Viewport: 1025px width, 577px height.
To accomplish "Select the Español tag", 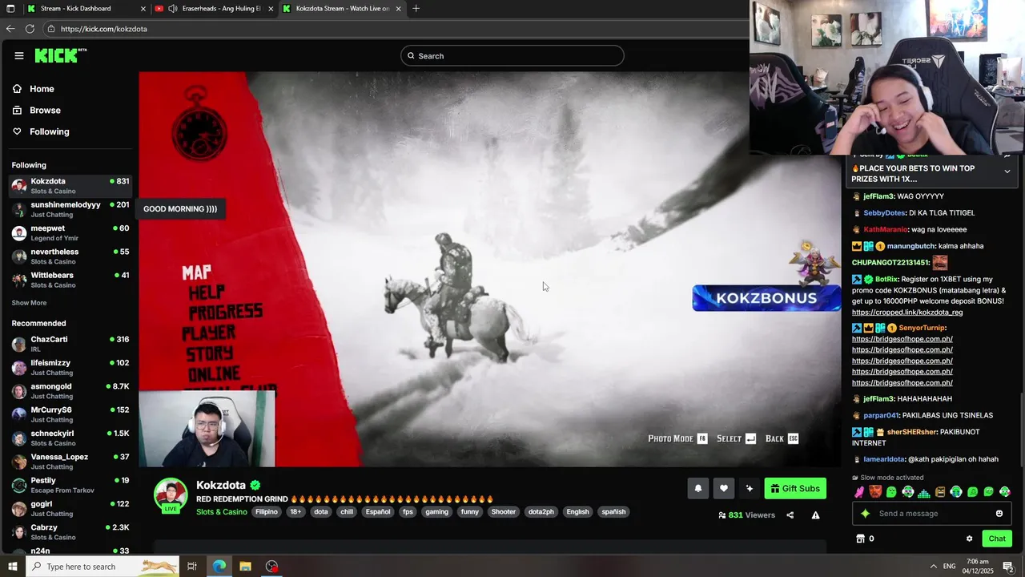I will [378, 512].
